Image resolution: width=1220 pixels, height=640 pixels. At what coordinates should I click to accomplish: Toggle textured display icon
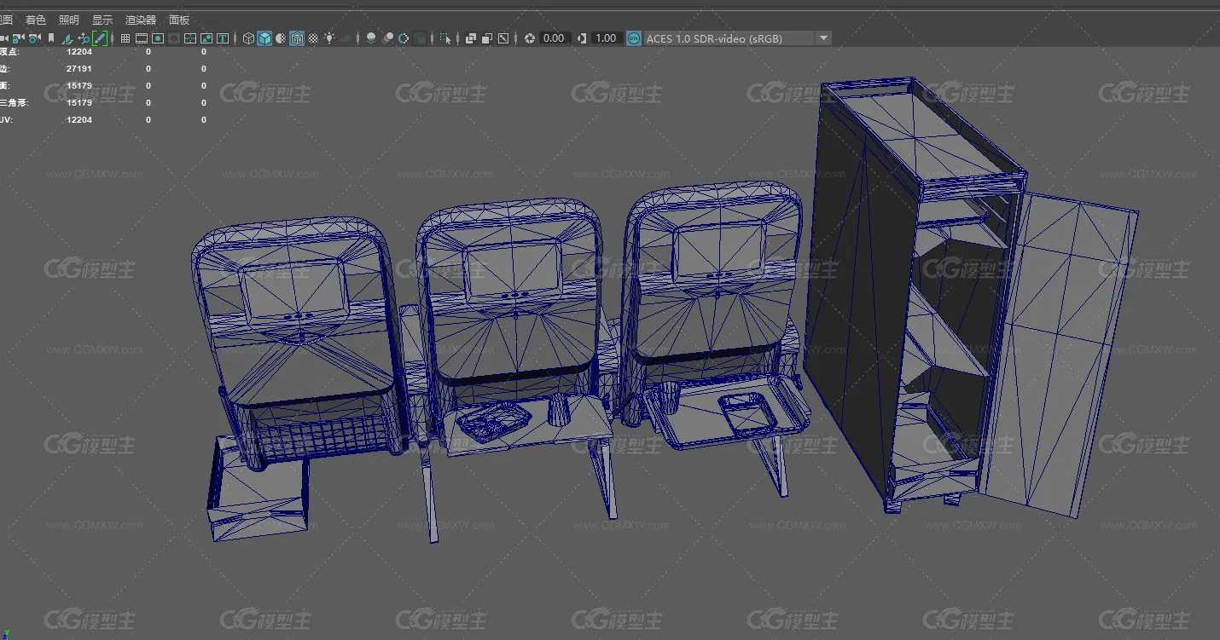pos(312,38)
